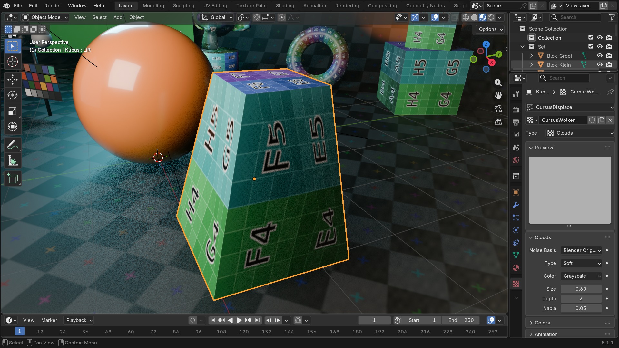Viewport: 619px width, 348px height.
Task: Jump to the end frame button
Action: (x=257, y=320)
